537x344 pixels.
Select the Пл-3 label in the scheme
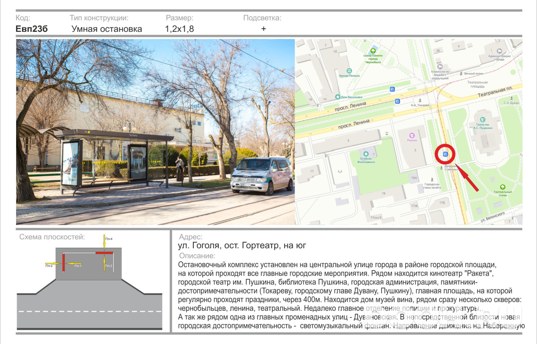coord(109,266)
